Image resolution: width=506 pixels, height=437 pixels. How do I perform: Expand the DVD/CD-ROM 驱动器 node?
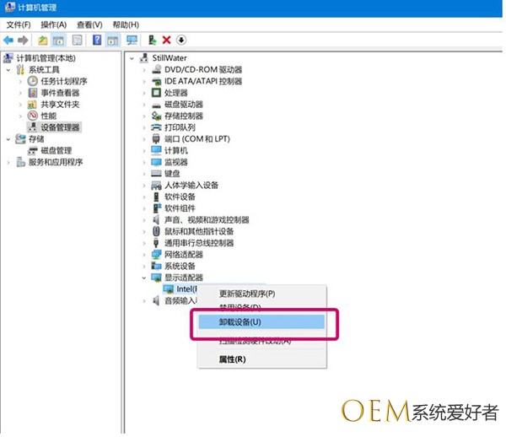click(145, 70)
